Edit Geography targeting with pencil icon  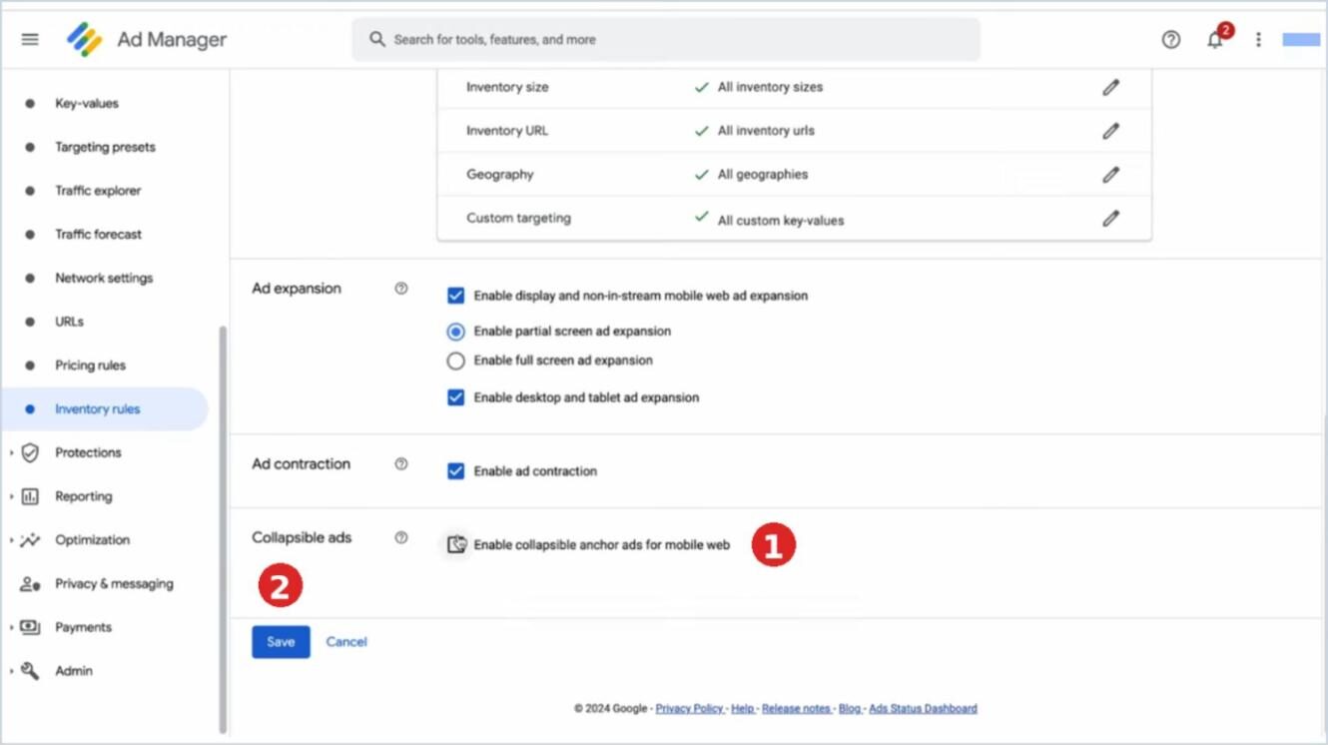point(1110,175)
